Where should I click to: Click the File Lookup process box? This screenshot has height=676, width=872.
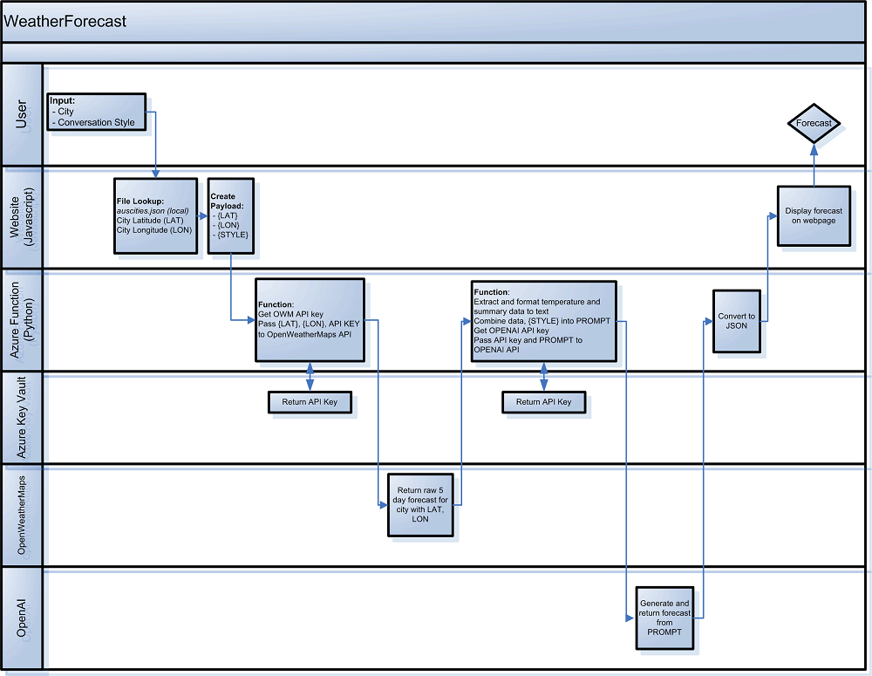coord(155,215)
